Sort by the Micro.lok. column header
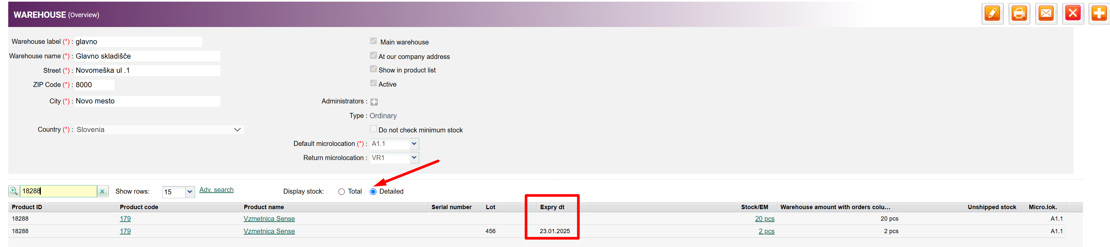 1043,207
